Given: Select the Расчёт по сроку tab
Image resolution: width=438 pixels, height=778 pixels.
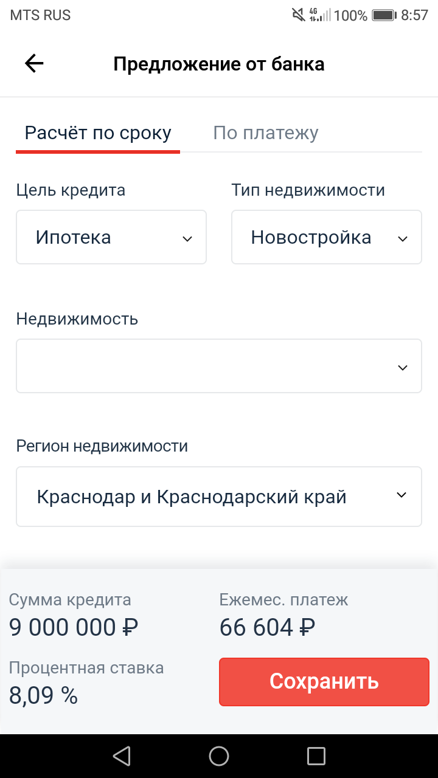Looking at the screenshot, I should (98, 133).
